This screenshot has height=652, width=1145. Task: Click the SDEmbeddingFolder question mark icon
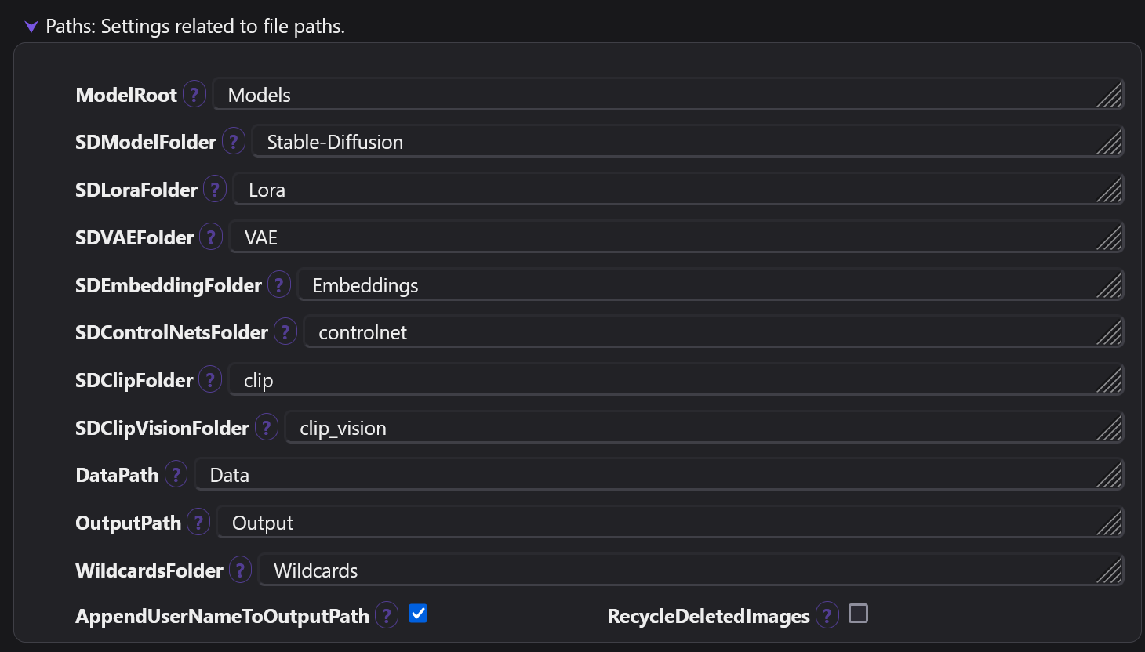(279, 285)
